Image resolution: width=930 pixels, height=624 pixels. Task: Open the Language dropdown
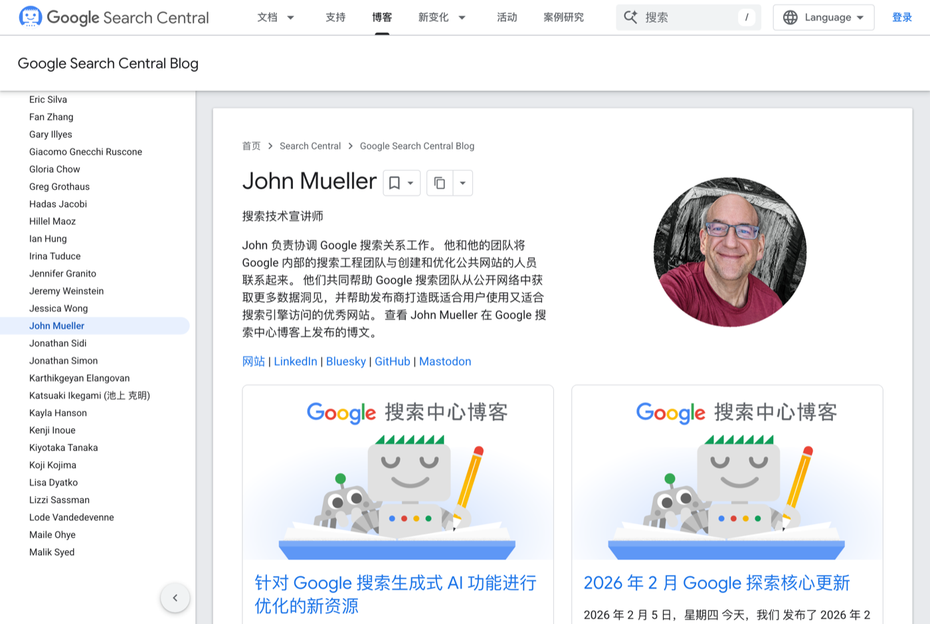[x=824, y=17]
